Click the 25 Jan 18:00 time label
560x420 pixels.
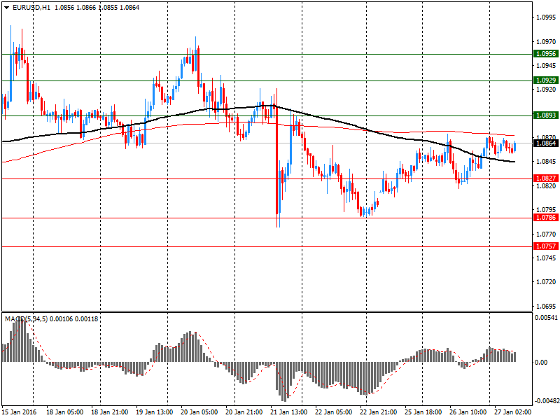click(423, 412)
